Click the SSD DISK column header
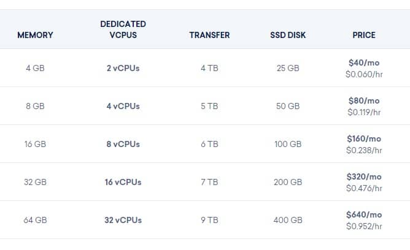 point(288,35)
